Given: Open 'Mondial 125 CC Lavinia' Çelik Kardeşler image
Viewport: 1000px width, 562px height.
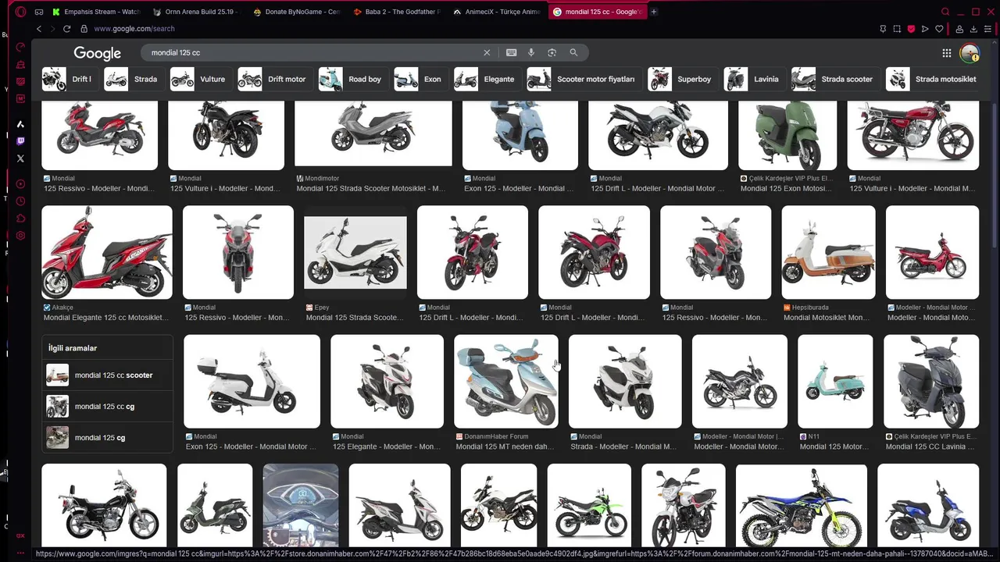Looking at the screenshot, I should click(930, 382).
